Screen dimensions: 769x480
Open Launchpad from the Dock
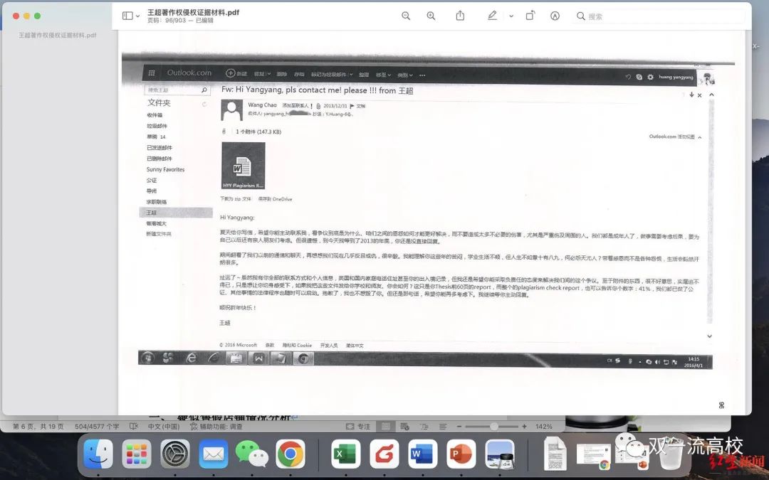(136, 454)
